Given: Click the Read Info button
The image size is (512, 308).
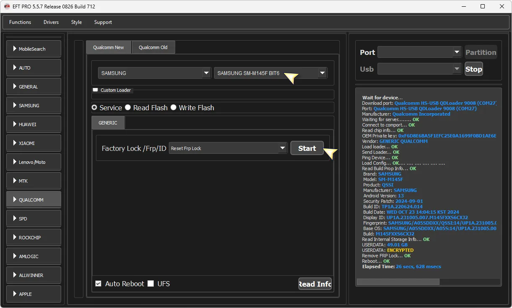Looking at the screenshot, I should pos(315,284).
